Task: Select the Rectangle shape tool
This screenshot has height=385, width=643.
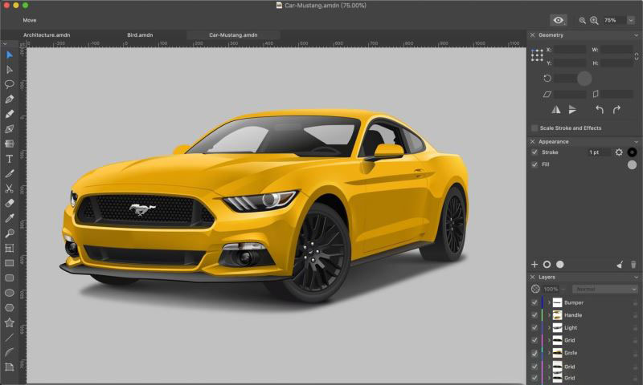Action: (x=10, y=263)
